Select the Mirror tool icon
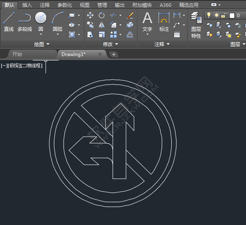 [x=101, y=25]
